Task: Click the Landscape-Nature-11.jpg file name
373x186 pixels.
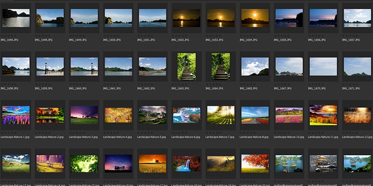Action: click(323, 137)
